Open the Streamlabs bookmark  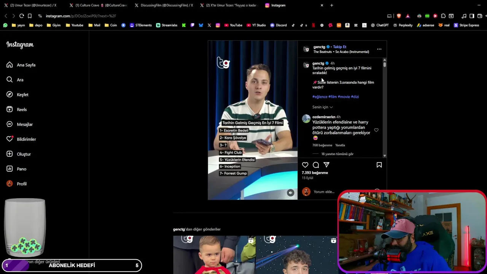[167, 25]
